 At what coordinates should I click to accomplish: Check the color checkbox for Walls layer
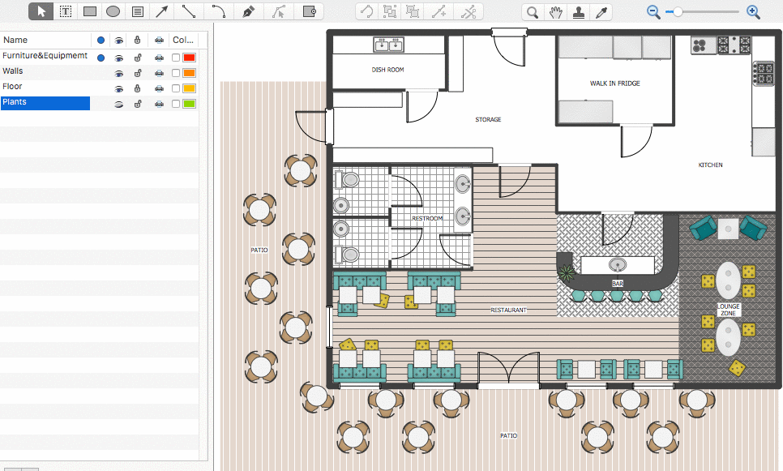coord(176,73)
